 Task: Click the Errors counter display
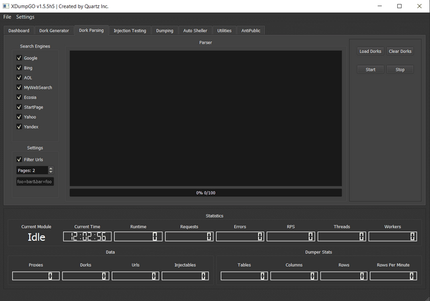point(240,237)
